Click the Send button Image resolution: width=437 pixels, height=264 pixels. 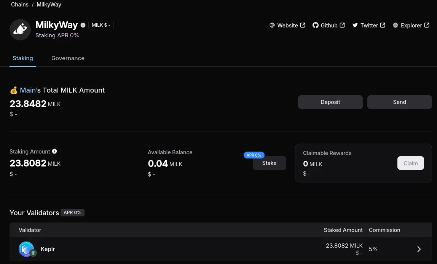(399, 102)
